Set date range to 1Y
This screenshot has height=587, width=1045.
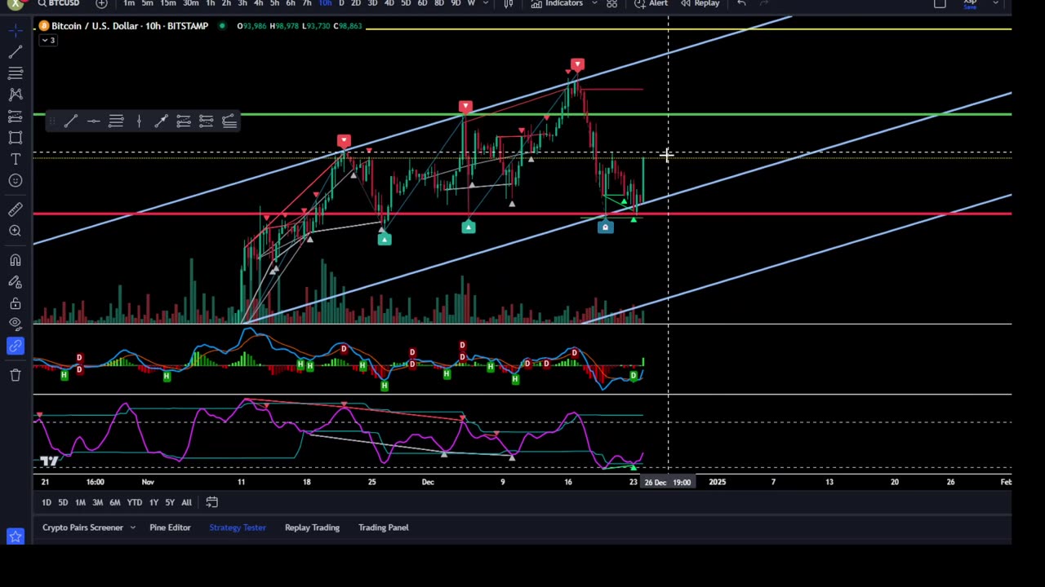pyautogui.click(x=153, y=502)
